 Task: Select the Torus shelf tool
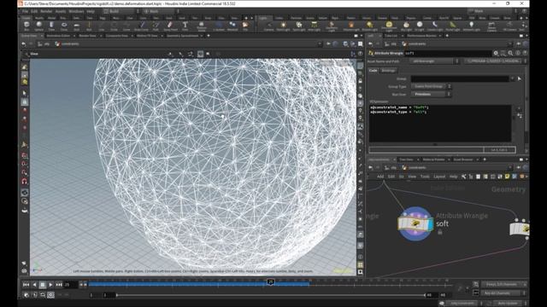(x=64, y=26)
